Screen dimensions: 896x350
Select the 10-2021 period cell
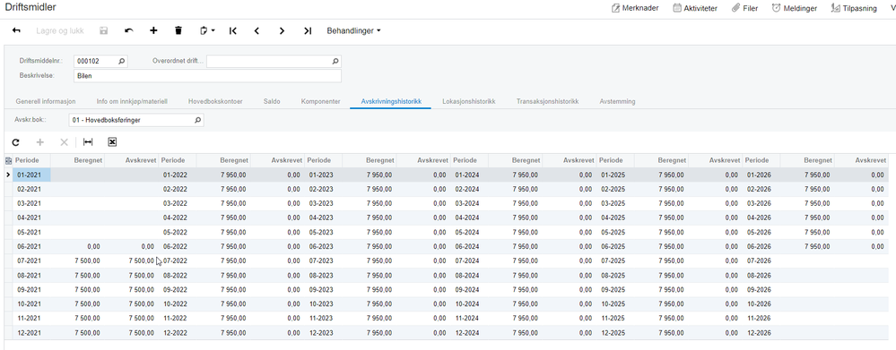pos(31,303)
